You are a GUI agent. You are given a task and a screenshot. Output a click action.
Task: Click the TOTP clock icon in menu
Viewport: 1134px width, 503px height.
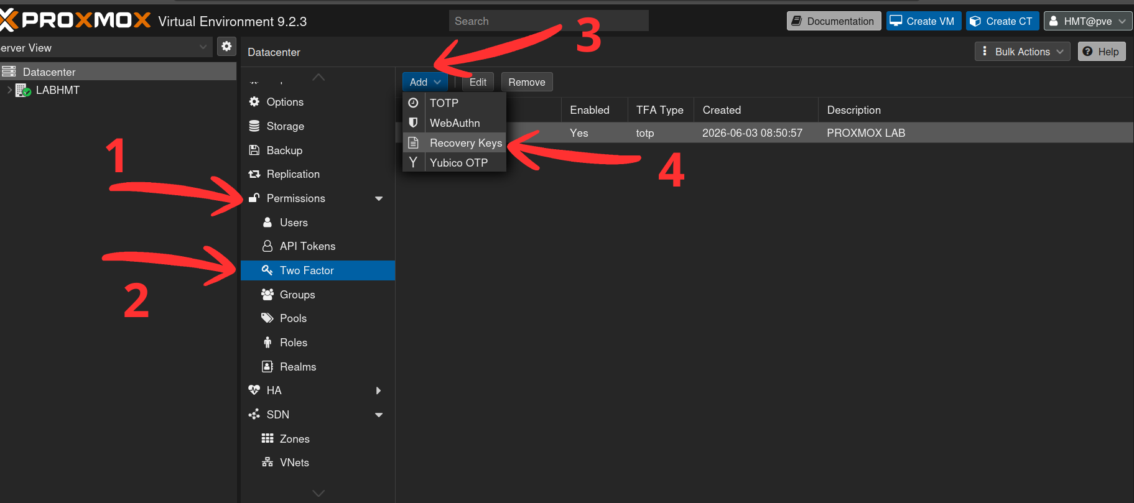[x=413, y=103]
